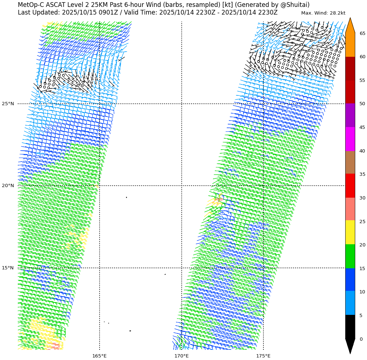
Task: Click the Last Updated timestamp line
Action: (148, 12)
